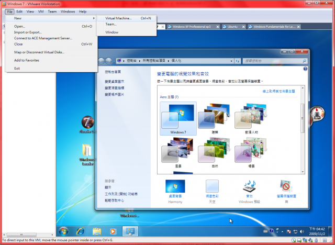The height and width of the screenshot is (245, 335).
Task: Click the VMware message log status icon
Action: click(325, 240)
